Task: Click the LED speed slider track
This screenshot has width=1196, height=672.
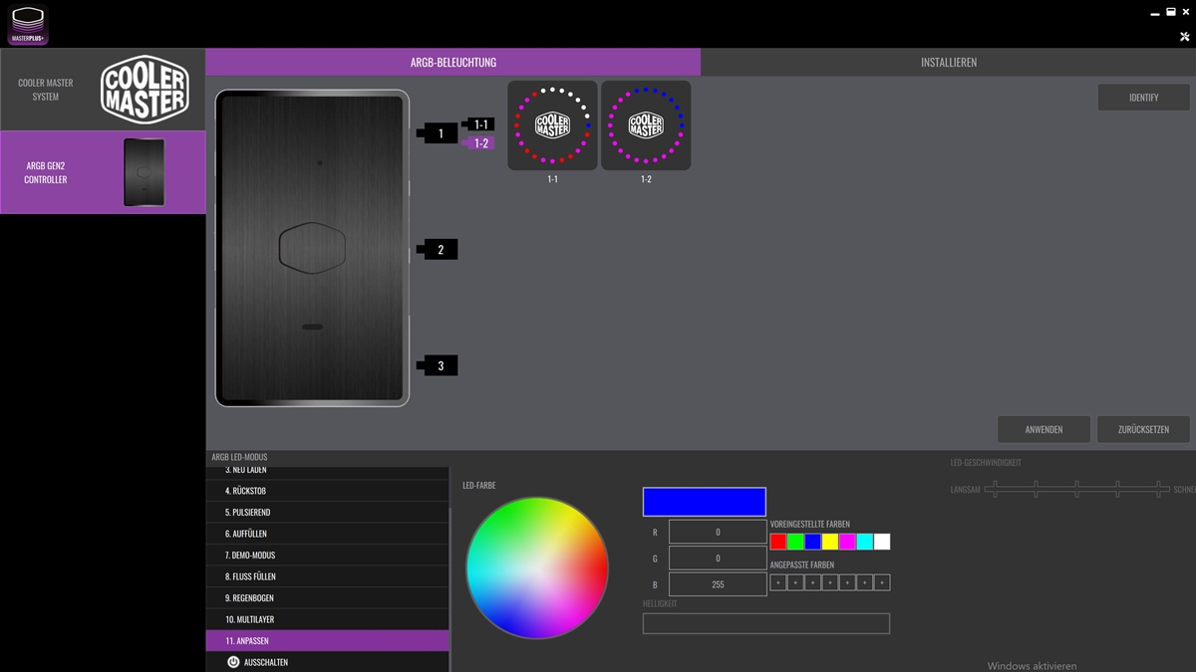Action: (1076, 489)
